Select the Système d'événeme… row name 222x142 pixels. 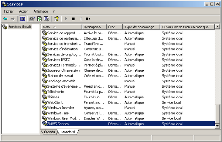coord(64,87)
